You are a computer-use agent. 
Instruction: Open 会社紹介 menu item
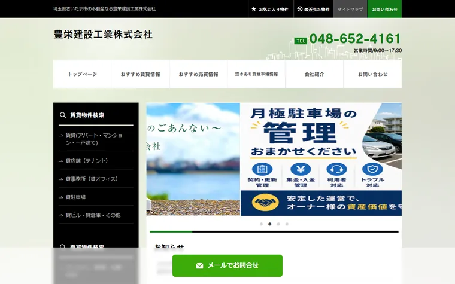314,74
